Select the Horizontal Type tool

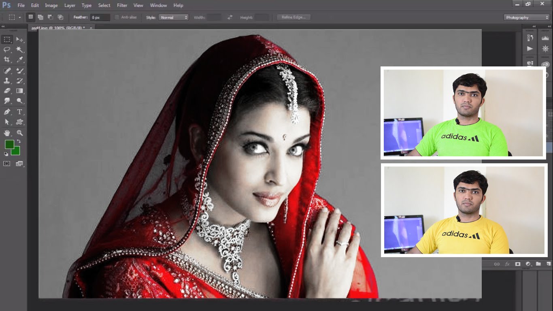pos(20,112)
